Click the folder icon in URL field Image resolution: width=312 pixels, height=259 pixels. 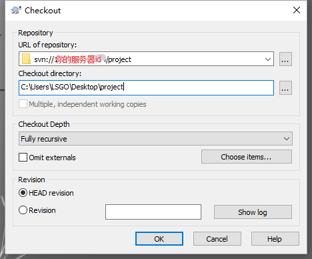coord(26,59)
